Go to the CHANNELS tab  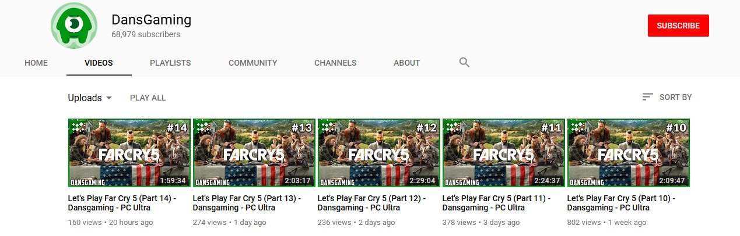335,63
